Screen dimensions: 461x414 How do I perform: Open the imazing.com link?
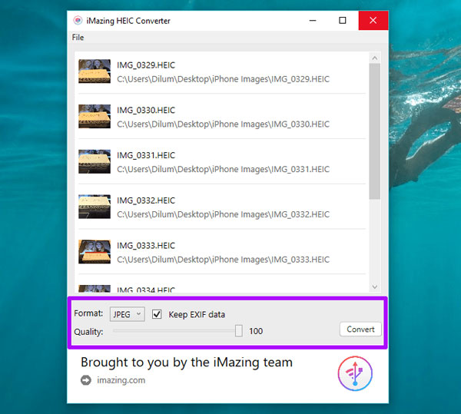pyautogui.click(x=121, y=380)
